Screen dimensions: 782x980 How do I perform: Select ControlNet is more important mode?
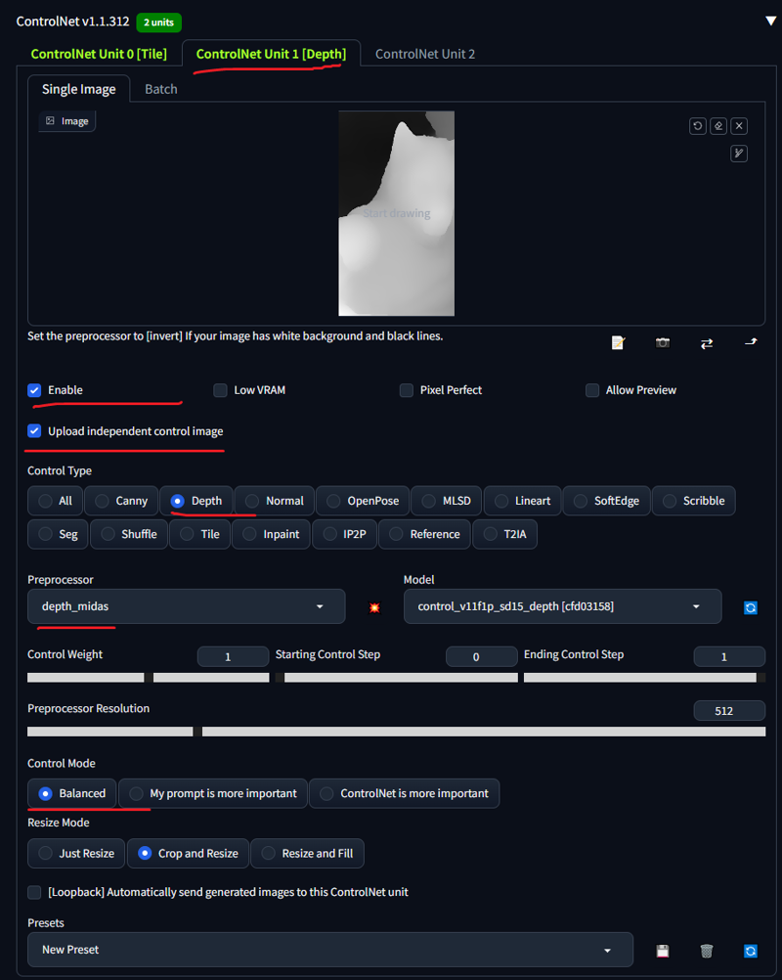point(404,793)
